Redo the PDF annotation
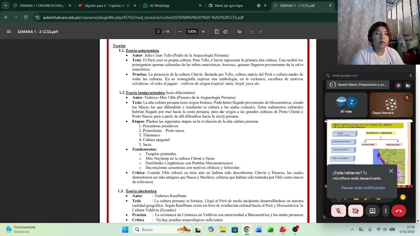 click(261, 32)
